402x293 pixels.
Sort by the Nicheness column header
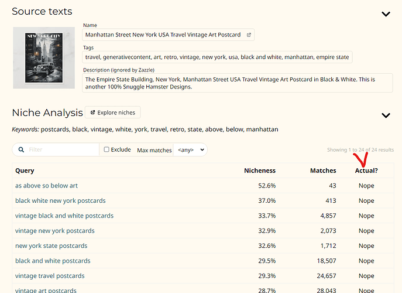(x=260, y=171)
